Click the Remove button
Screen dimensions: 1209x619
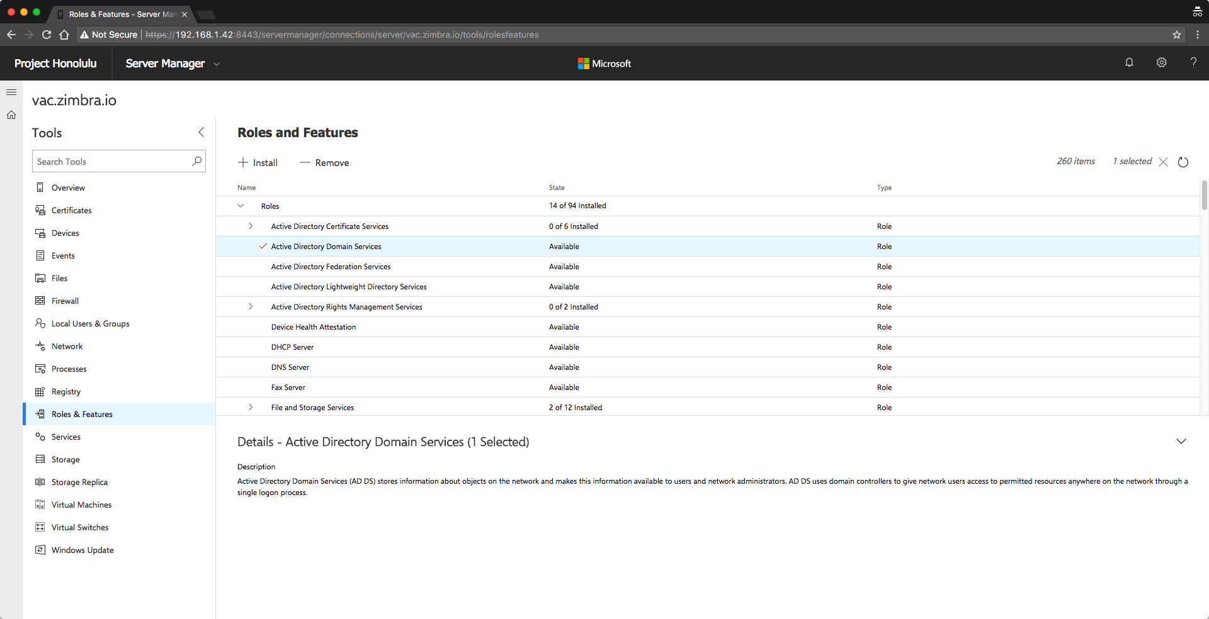[x=324, y=162]
